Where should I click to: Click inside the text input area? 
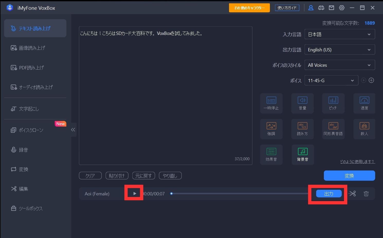click(x=165, y=96)
